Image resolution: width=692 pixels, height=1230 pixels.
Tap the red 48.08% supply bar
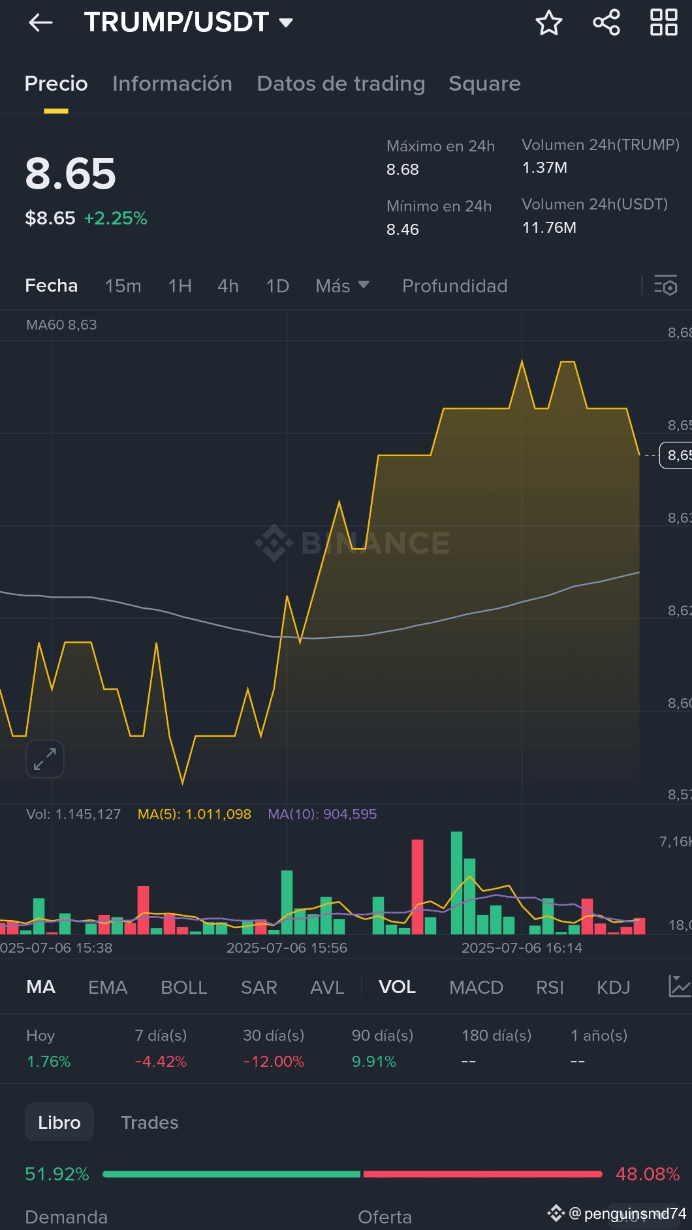(482, 1174)
